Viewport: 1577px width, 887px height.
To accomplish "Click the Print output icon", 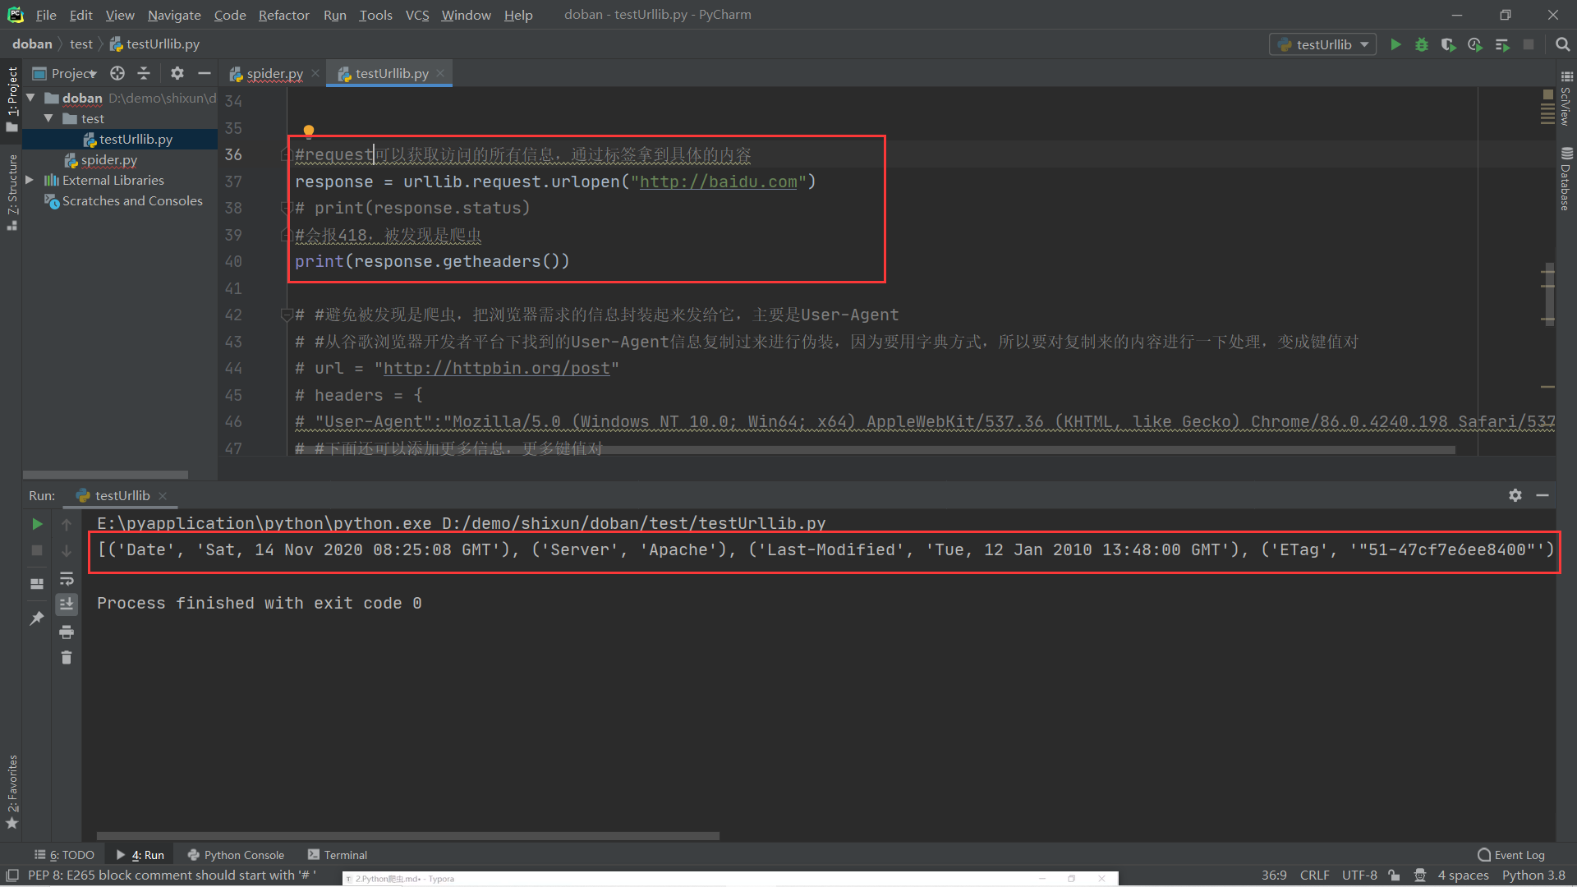I will tap(67, 632).
